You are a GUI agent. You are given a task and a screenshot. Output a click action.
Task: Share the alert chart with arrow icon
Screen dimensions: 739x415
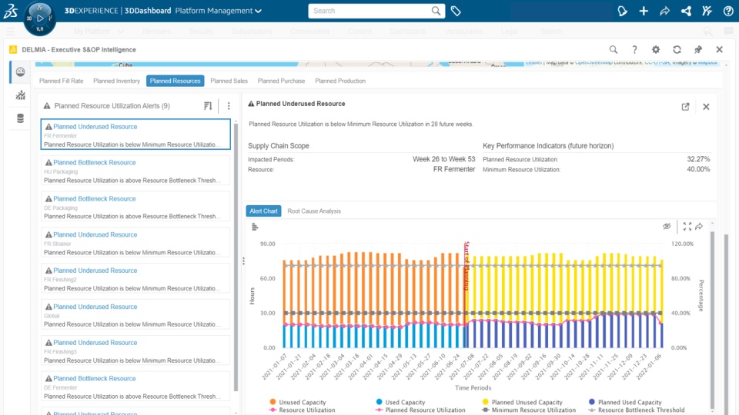click(699, 226)
